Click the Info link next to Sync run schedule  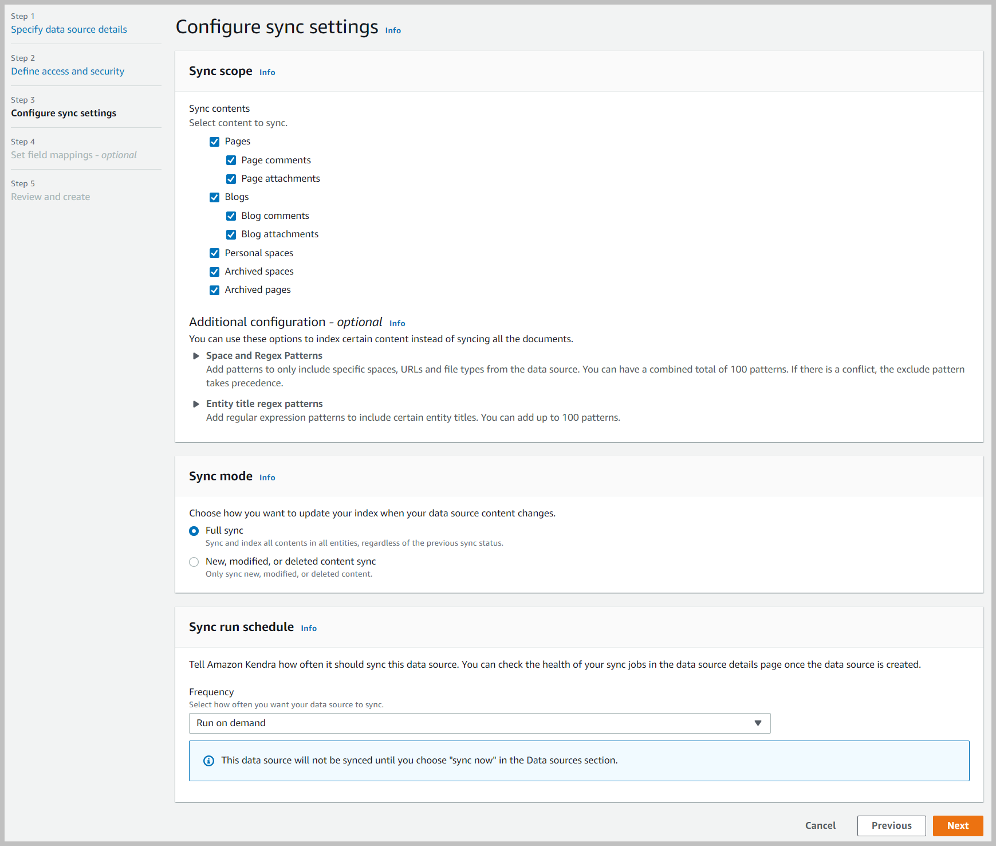point(308,628)
